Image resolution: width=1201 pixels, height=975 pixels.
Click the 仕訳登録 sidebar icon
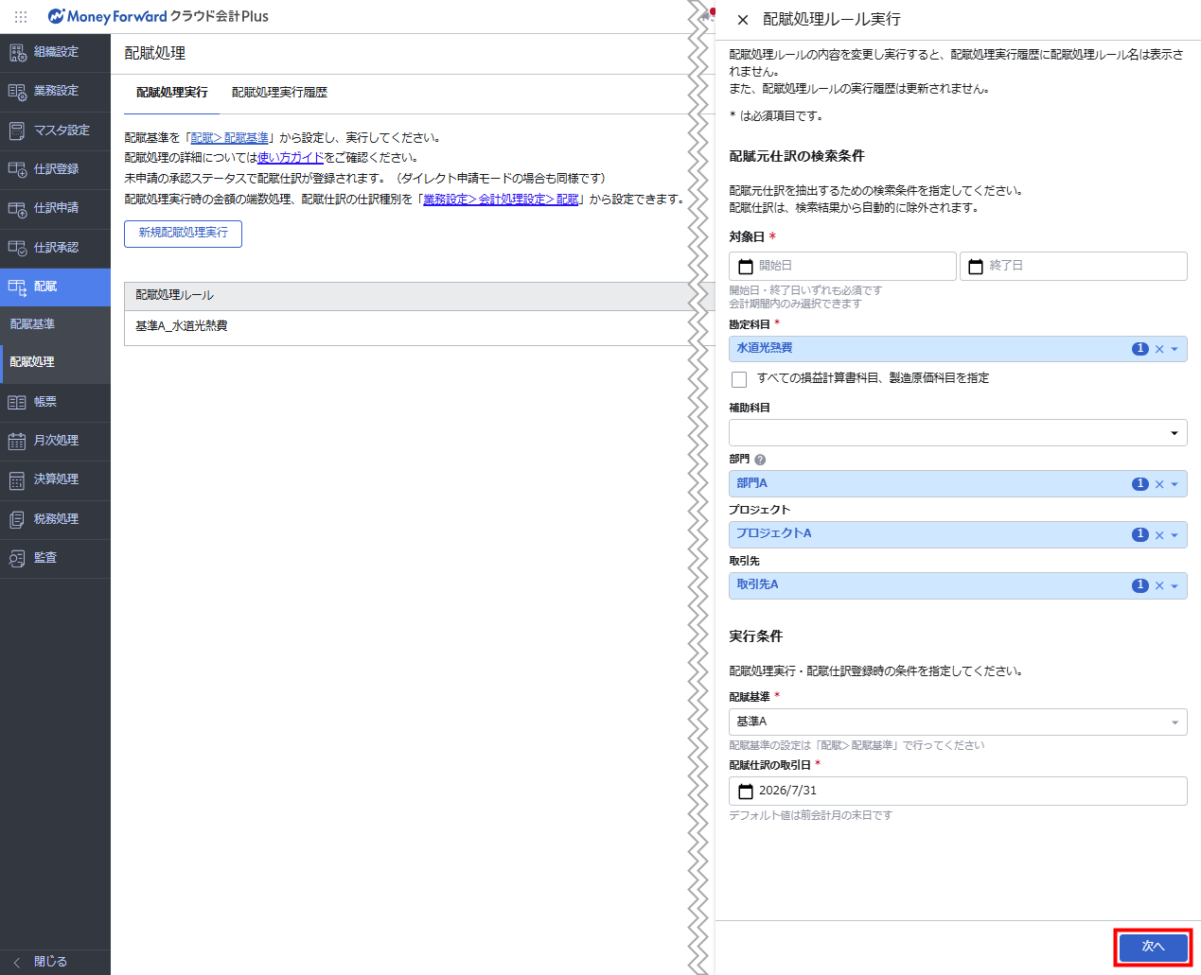tap(17, 169)
